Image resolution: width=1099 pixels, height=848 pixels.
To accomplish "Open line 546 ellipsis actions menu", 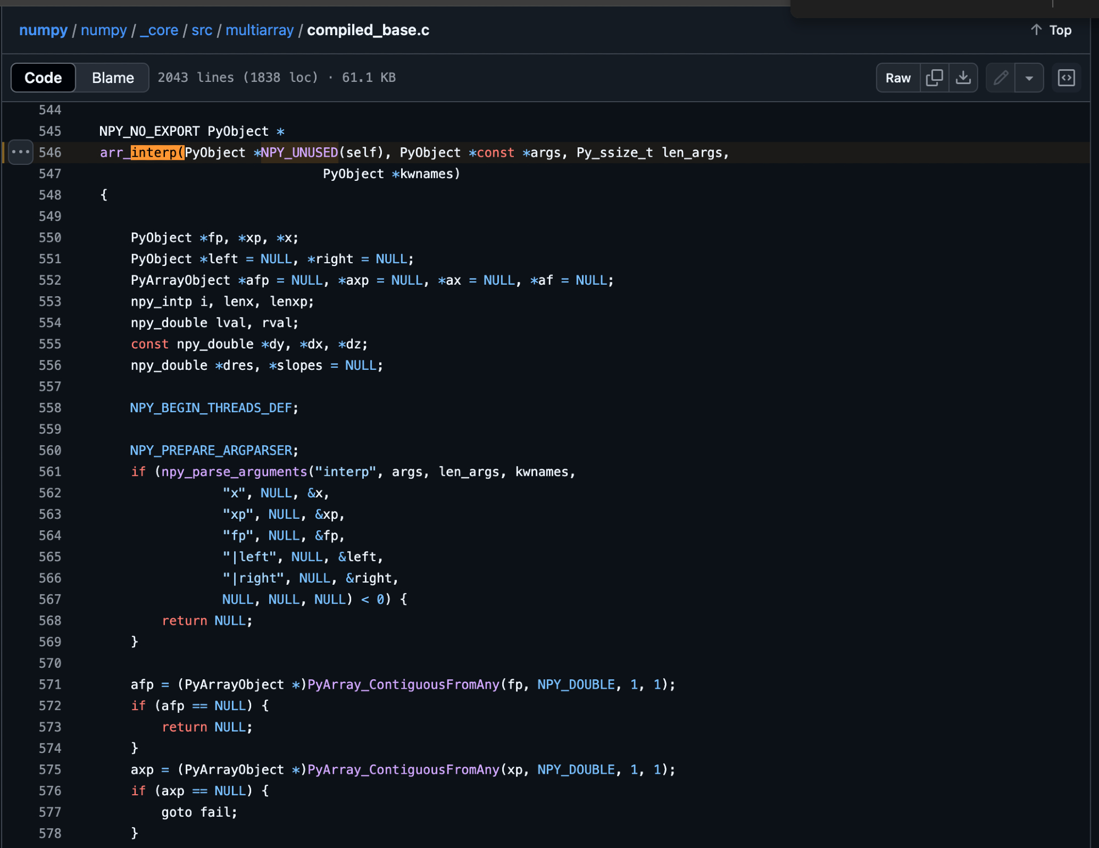I will click(x=21, y=152).
